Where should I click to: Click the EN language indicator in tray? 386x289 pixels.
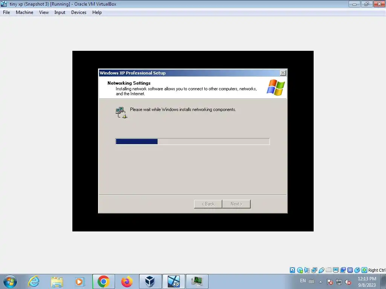[303, 281]
